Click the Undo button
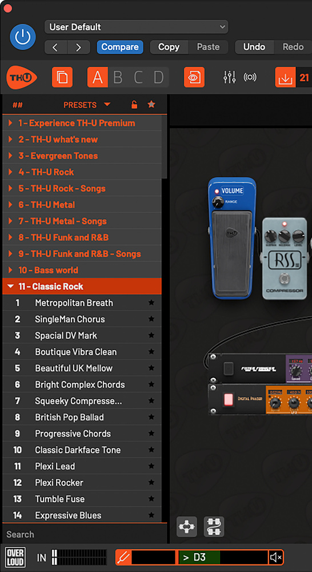Screen dimensions: 312x572 point(254,47)
